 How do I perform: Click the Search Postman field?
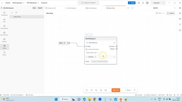[x=88, y=3]
